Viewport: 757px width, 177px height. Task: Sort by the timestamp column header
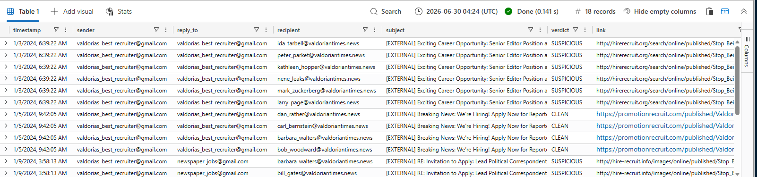coord(27,30)
